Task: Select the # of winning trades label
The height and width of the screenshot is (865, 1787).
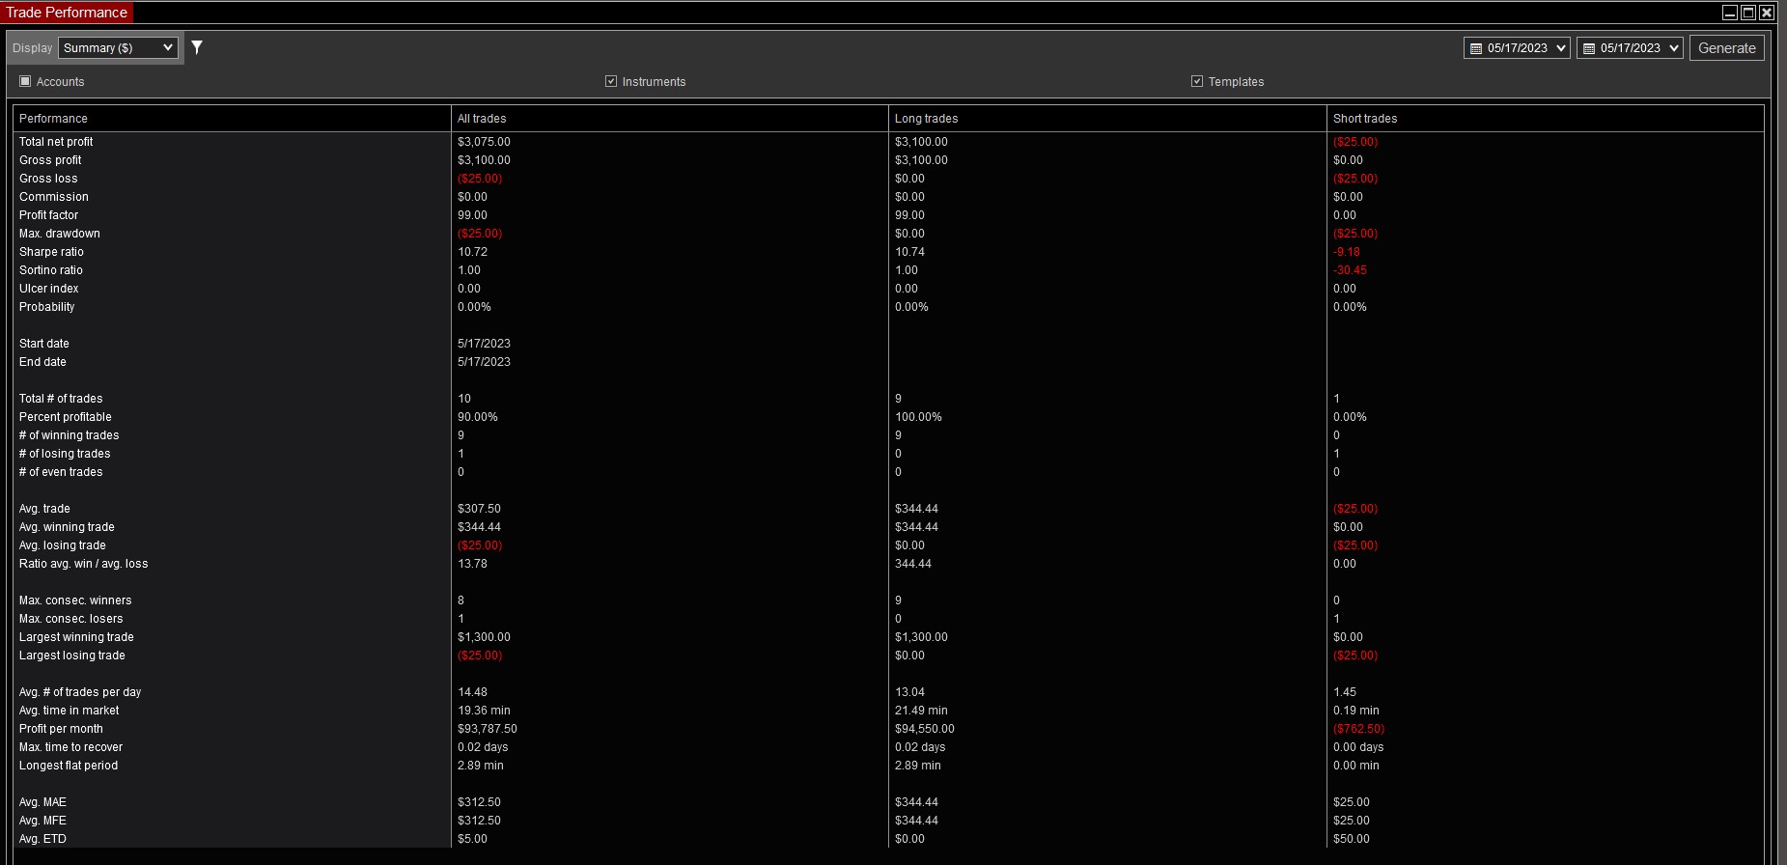Action: click(70, 435)
